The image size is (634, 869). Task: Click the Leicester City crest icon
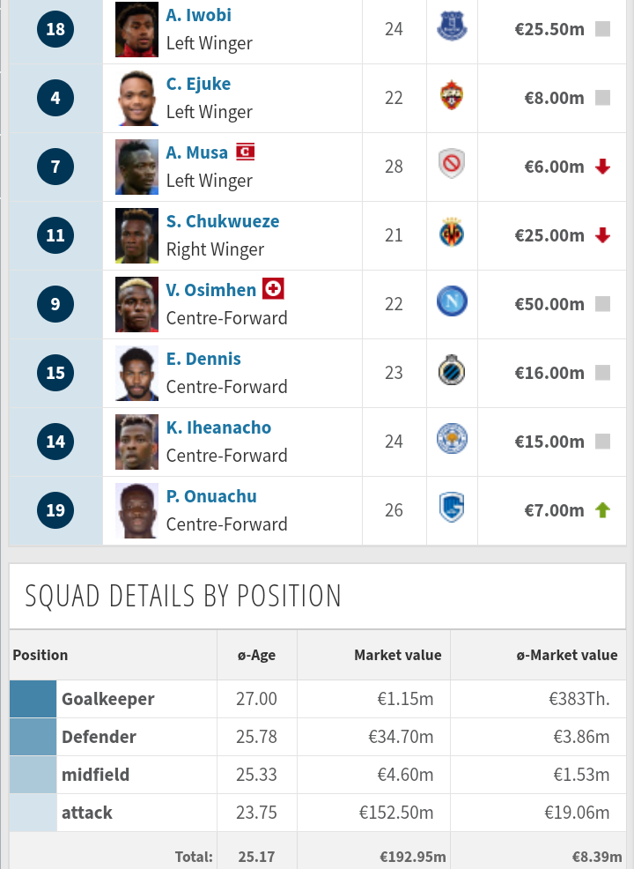tap(452, 439)
